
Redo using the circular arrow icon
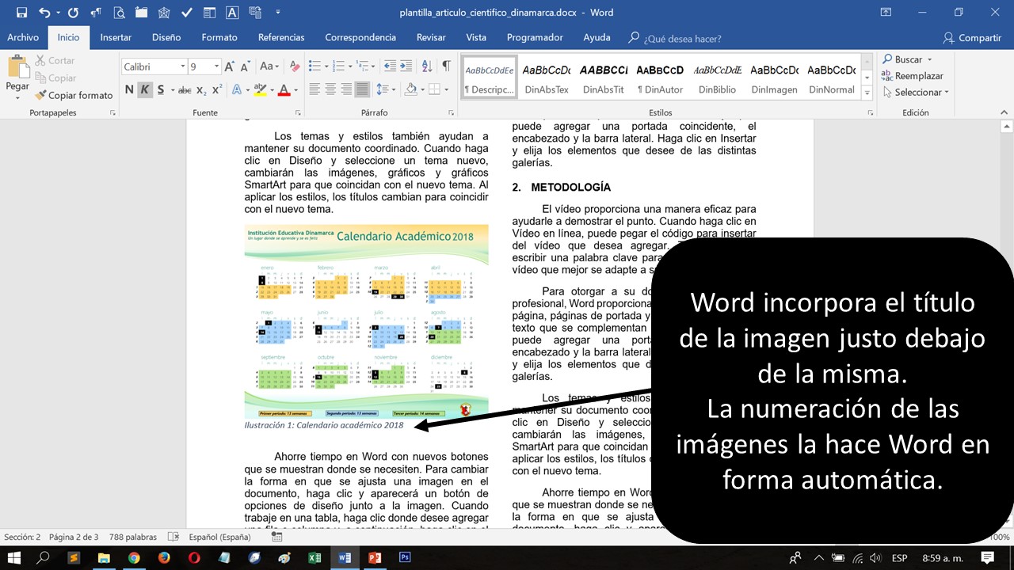point(73,13)
